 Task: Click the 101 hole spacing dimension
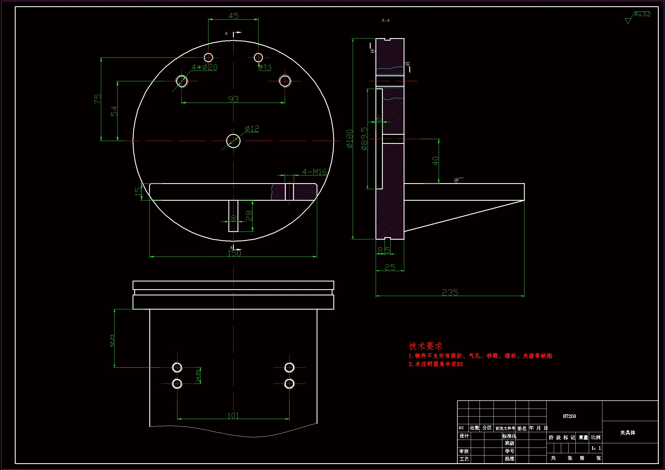233,416
